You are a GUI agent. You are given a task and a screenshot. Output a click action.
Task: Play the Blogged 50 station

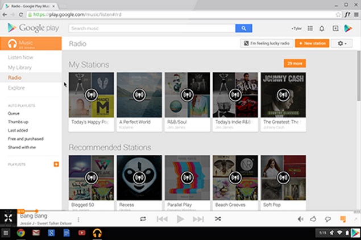pyautogui.click(x=91, y=177)
